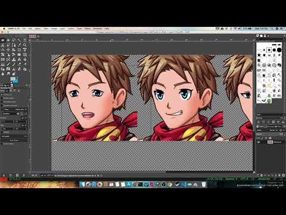Select the Paths tool
Viewport: 286px width, 215px height.
pos(14,45)
